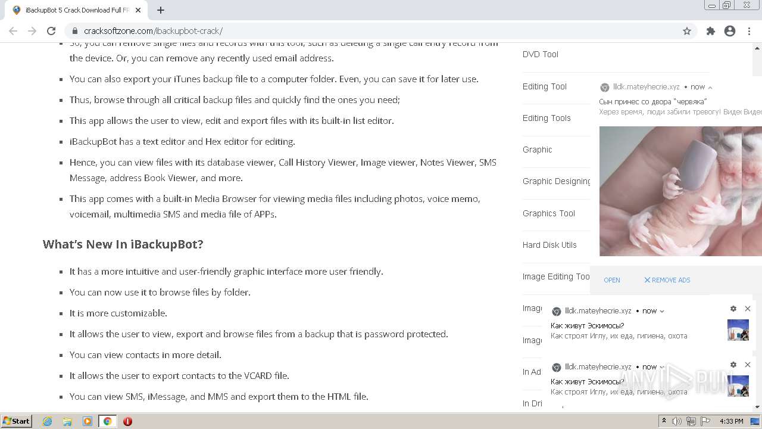Open the Hard Disk Utils category
Screen dimensions: 762x429
pyautogui.click(x=549, y=245)
